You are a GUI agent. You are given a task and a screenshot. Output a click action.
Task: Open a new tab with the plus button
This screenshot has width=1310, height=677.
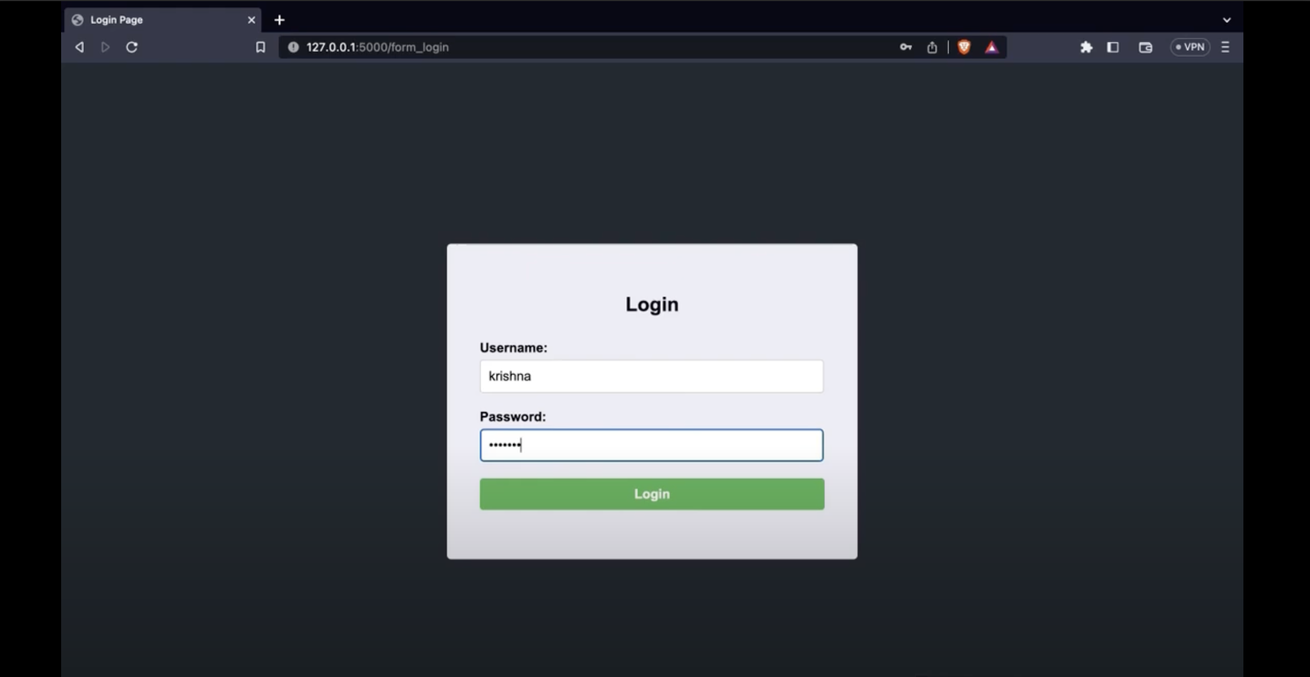tap(279, 20)
